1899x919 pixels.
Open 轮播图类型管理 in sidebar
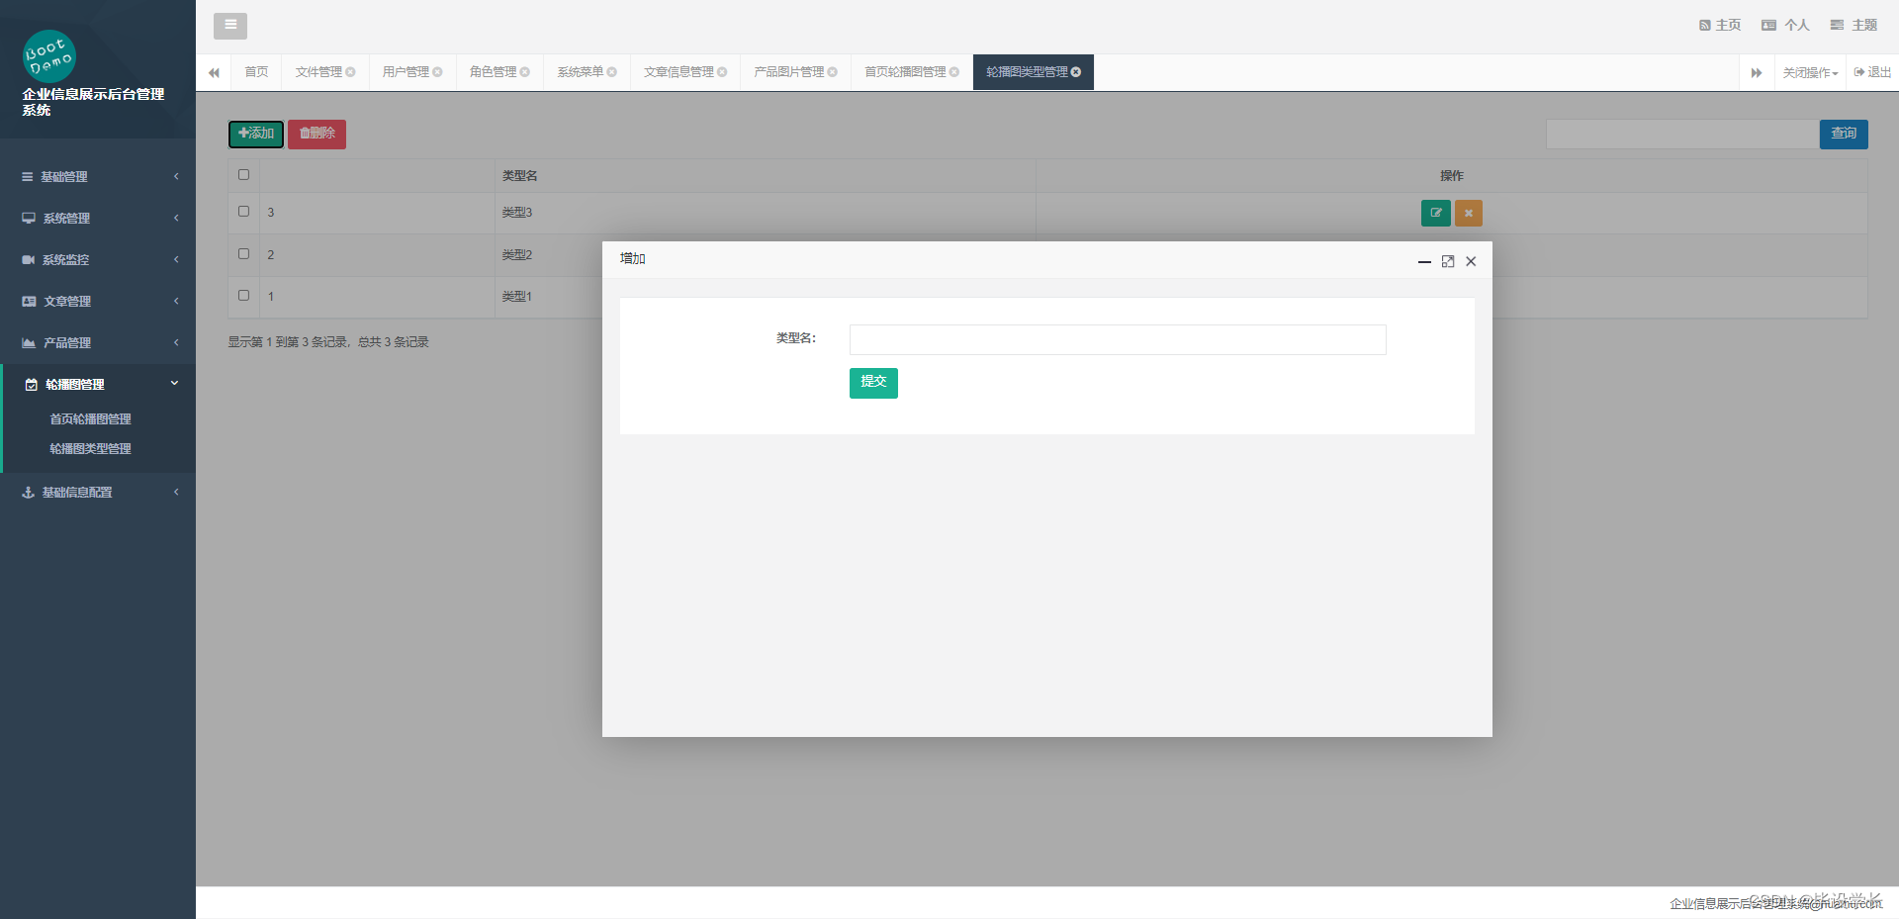90,449
